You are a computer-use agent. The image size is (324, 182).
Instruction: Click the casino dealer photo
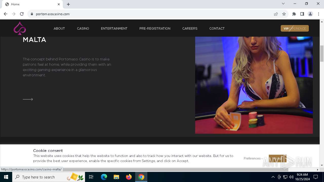point(254,85)
